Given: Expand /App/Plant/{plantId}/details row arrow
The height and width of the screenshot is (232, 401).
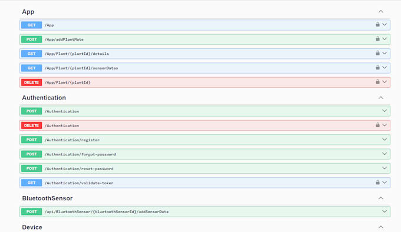Looking at the screenshot, I should click(384, 54).
